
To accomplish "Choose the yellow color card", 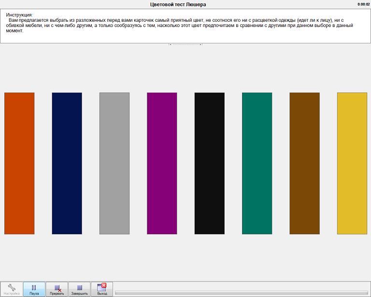I will (352, 163).
